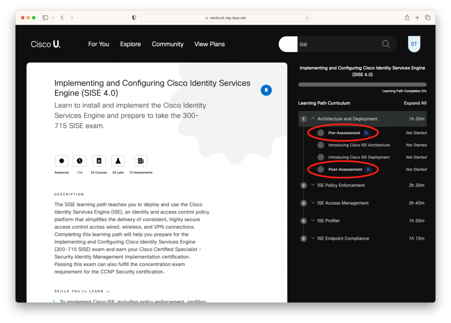451x323 pixels.
Task: Expand the ISE Endpoint Compliance section
Action: pyautogui.click(x=312, y=238)
